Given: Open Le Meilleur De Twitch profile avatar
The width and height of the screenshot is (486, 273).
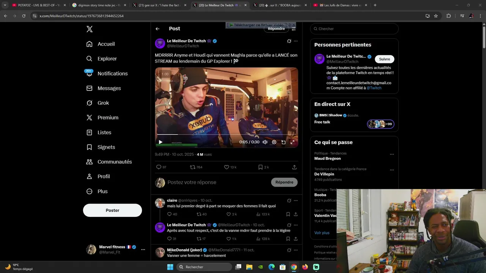Looking at the screenshot, I should [160, 44].
